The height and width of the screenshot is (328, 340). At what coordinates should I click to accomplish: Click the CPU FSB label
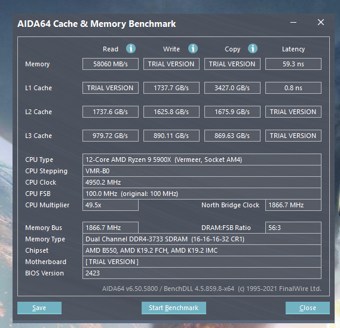38,194
